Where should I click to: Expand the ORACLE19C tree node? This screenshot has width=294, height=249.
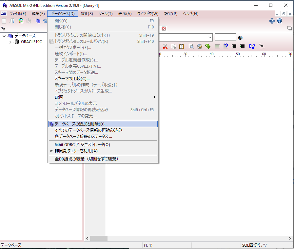pos(10,42)
